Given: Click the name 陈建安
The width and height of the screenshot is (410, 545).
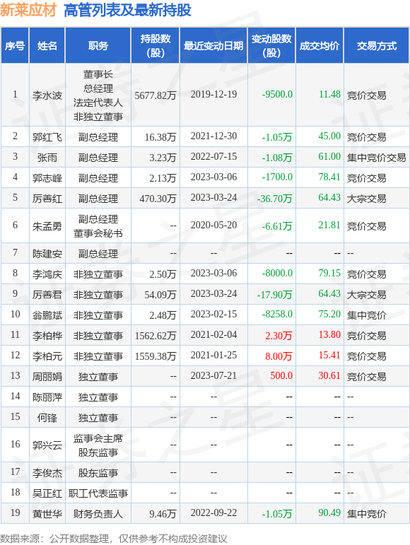Looking at the screenshot, I should click(x=47, y=253).
